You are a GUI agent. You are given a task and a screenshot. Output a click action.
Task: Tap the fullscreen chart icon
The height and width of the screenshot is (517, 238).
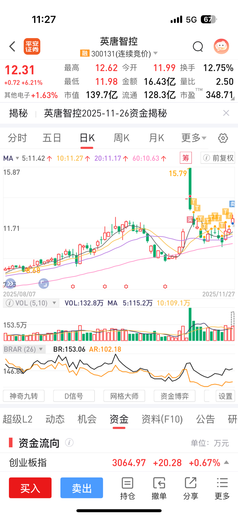tap(44, 283)
